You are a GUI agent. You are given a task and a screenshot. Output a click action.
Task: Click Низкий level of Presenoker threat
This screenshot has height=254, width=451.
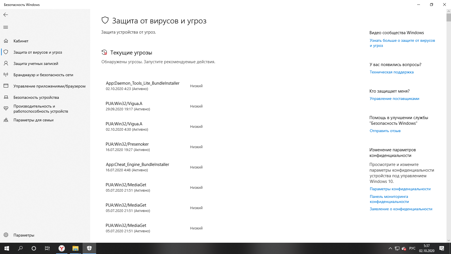pyautogui.click(x=196, y=147)
